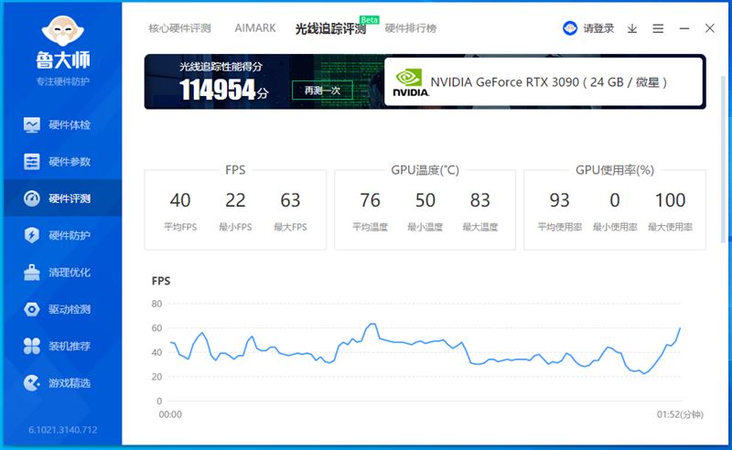Switch to the AIMARK tab
732x450 pixels.
[x=255, y=28]
